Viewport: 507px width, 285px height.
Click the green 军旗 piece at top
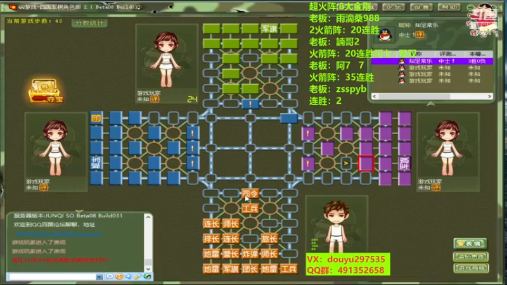[269, 28]
